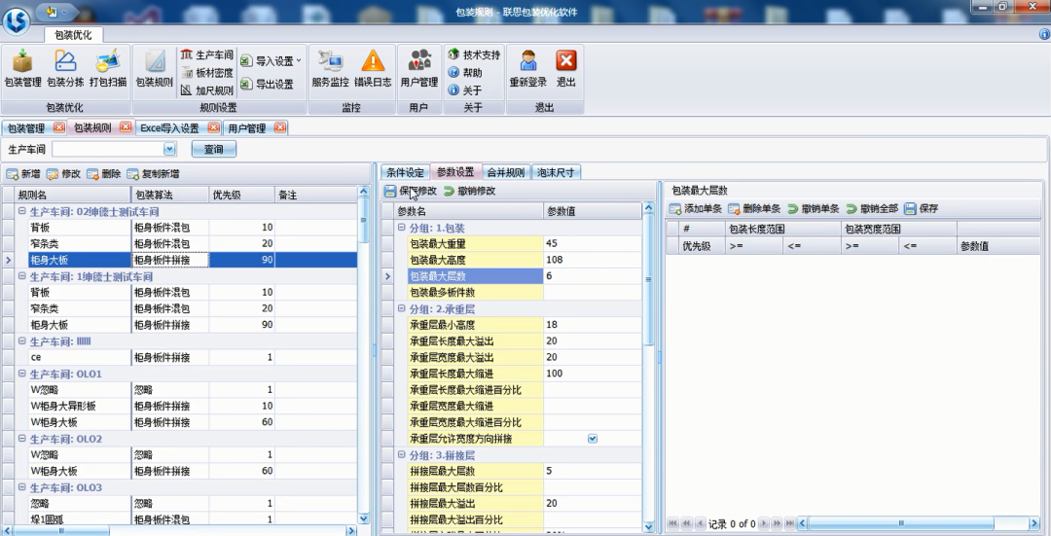The height and width of the screenshot is (536, 1051).
Task: Switch to 条件设定 tab
Action: [405, 173]
